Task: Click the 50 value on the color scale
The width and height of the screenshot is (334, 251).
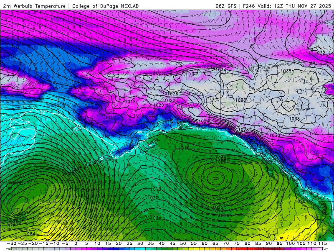Action: click(x=183, y=243)
